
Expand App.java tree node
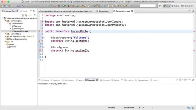(x=10, y=26)
